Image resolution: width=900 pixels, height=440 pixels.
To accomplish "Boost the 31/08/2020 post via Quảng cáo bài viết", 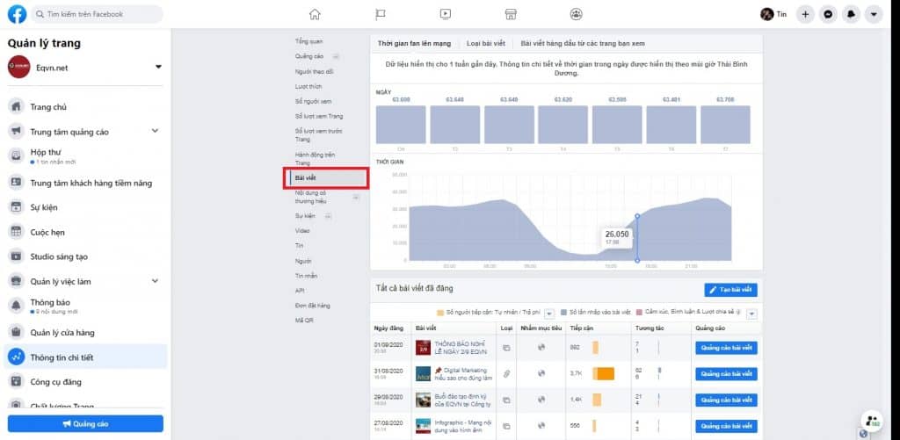I will [726, 374].
